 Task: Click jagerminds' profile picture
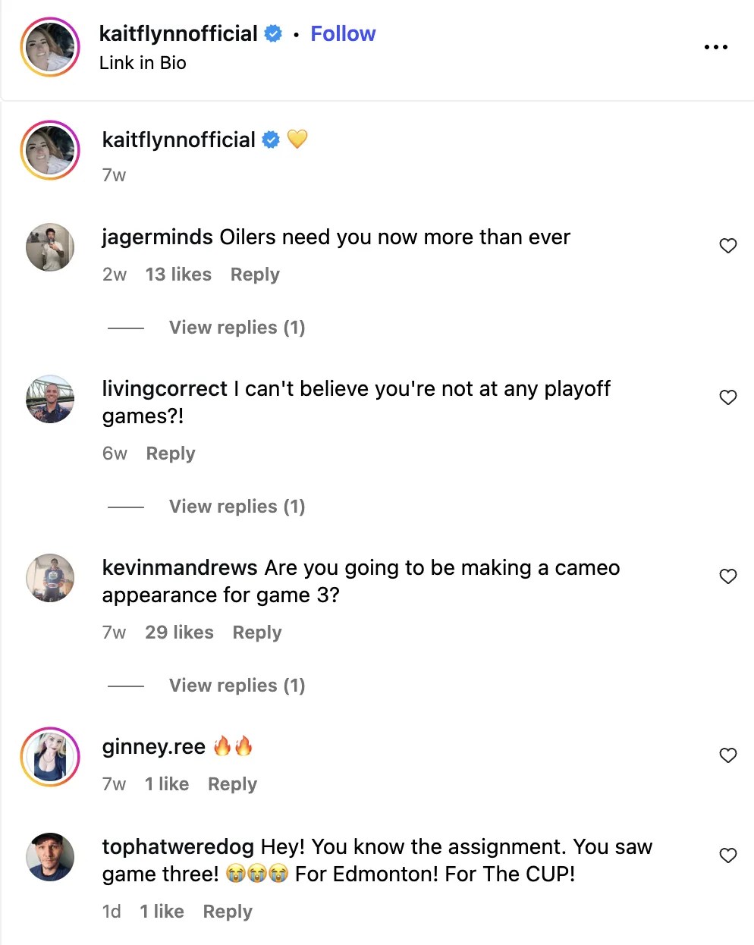49,247
